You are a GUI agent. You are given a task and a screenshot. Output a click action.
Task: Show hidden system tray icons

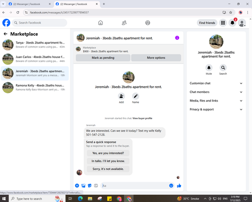[x=205, y=198]
